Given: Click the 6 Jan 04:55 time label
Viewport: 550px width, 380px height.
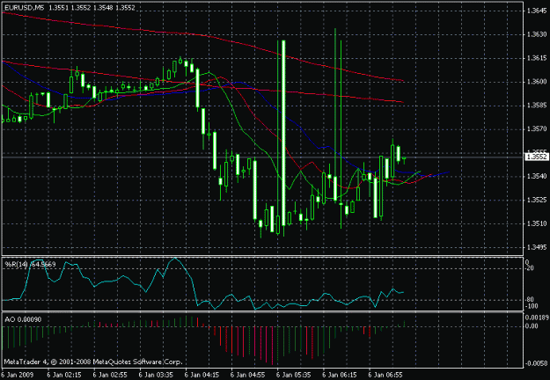Looking at the screenshot, I should (x=248, y=375).
